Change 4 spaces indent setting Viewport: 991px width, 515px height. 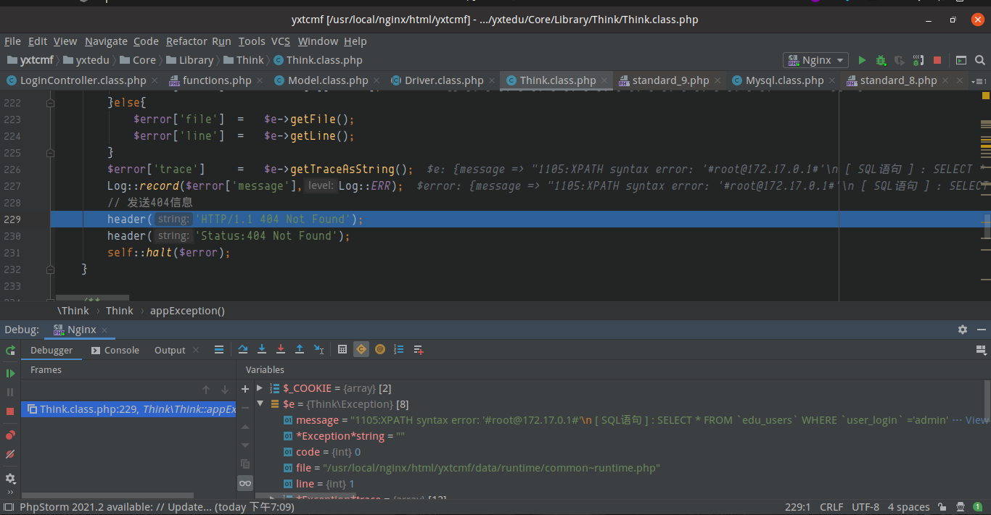908,507
